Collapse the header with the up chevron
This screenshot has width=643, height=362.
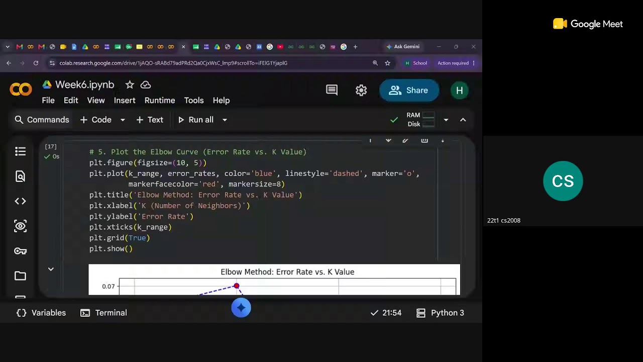tap(463, 120)
